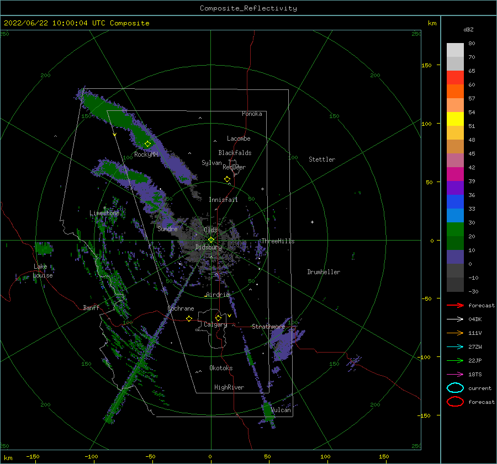The width and height of the screenshot is (497, 464).
Task: Select the Airdrie label
Action: [x=218, y=295]
